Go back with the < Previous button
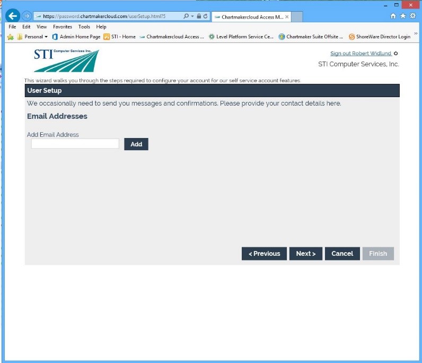The height and width of the screenshot is (363, 422). pyautogui.click(x=264, y=254)
